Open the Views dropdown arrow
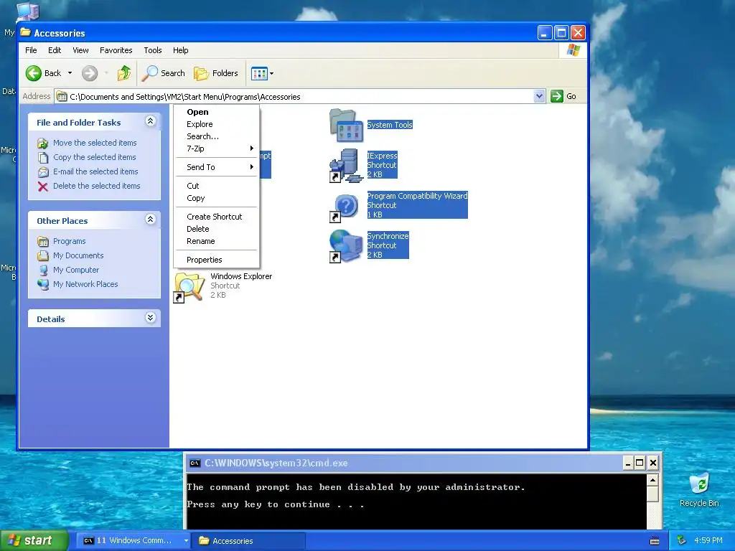The width and height of the screenshot is (735, 551). (271, 73)
